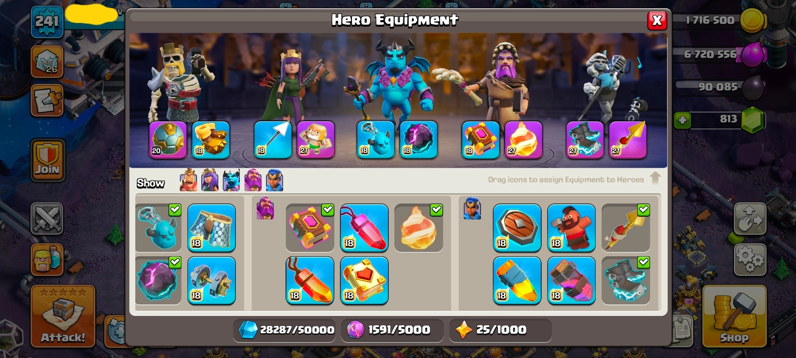Show Archer Queen equipment filter
Image resolution: width=796 pixels, height=358 pixels.
pyautogui.click(x=210, y=180)
